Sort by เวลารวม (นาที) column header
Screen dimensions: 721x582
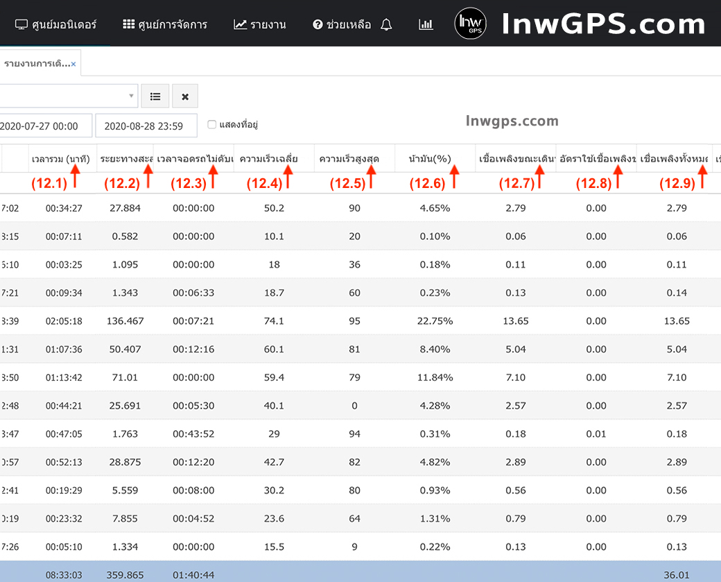click(x=61, y=159)
